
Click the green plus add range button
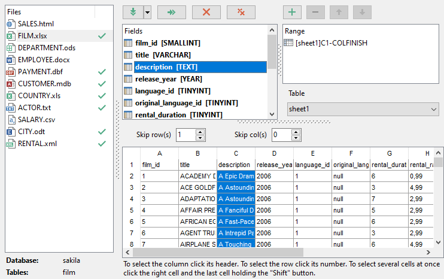click(291, 12)
